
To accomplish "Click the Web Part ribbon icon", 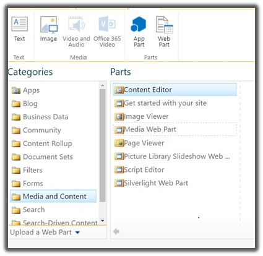I will tap(164, 32).
